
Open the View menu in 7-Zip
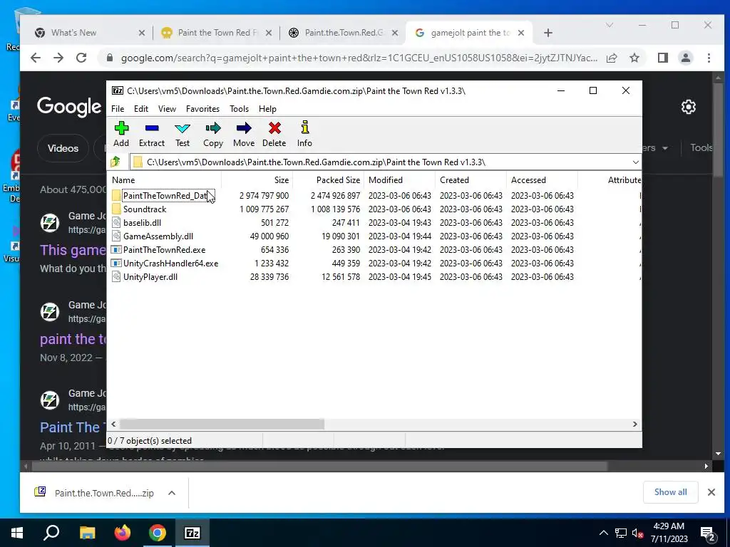click(167, 109)
